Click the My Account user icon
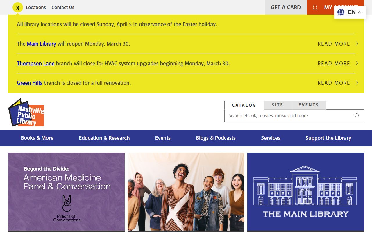The height and width of the screenshot is (232, 372). point(315,8)
